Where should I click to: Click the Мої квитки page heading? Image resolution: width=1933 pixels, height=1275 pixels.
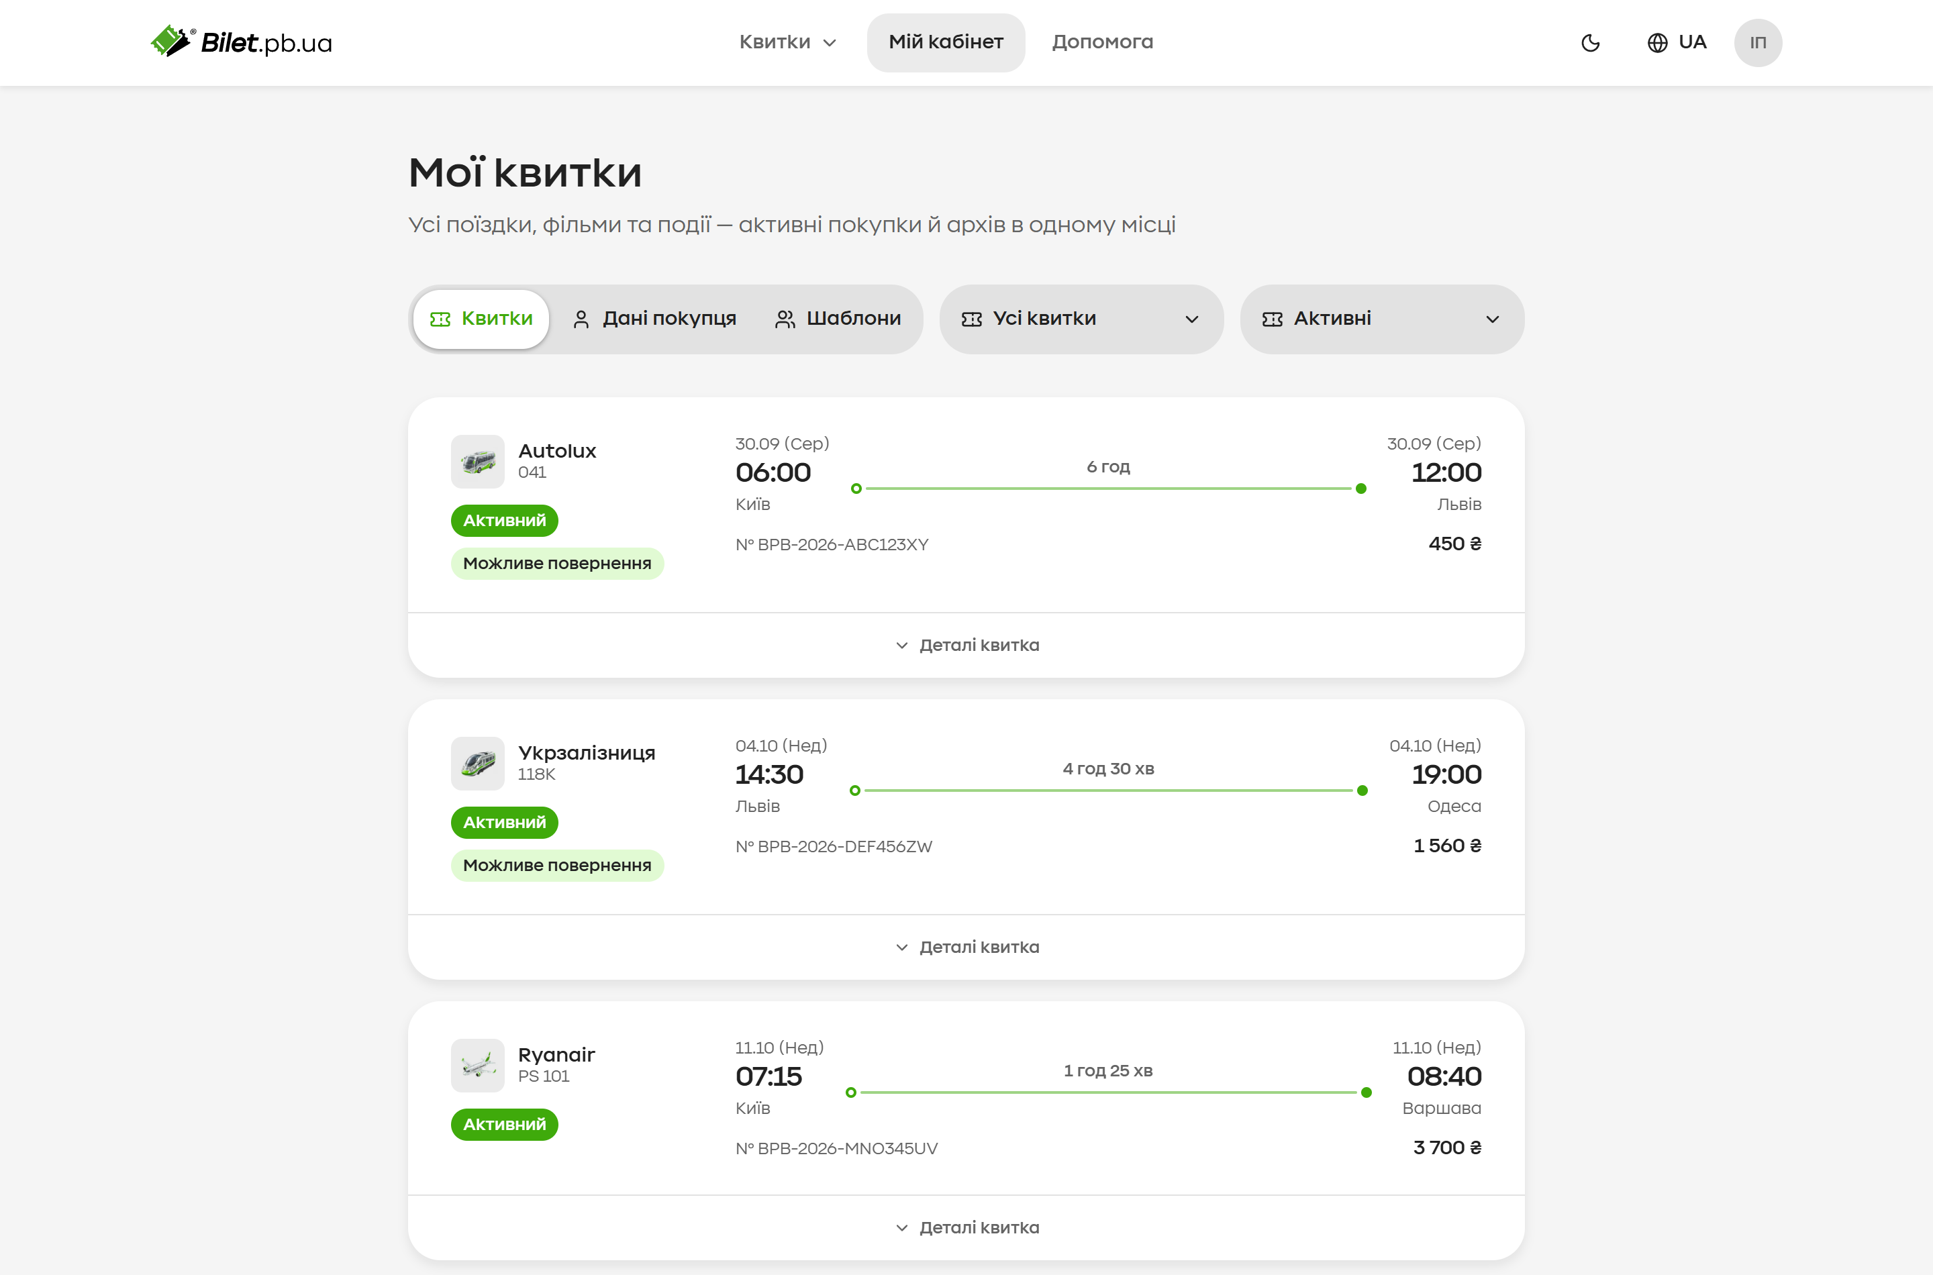[x=526, y=172]
